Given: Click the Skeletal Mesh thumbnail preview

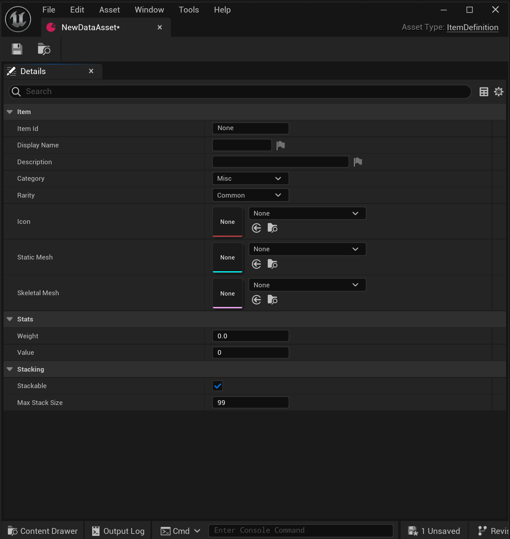Looking at the screenshot, I should pos(227,294).
